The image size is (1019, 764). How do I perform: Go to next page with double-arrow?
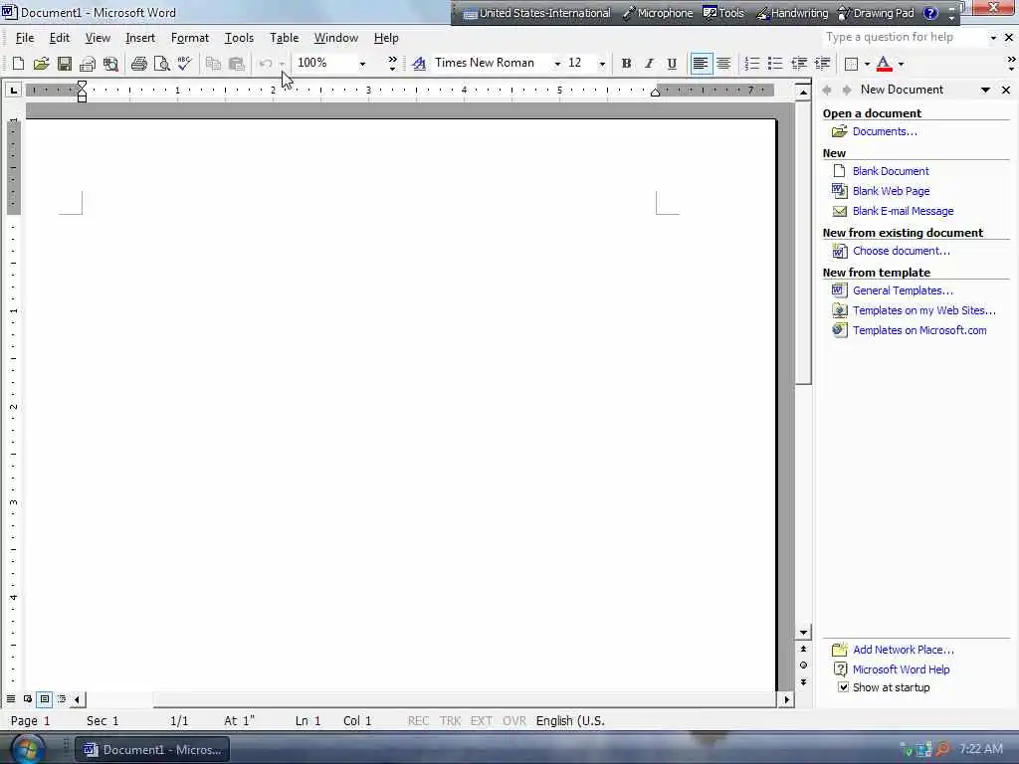click(x=803, y=682)
